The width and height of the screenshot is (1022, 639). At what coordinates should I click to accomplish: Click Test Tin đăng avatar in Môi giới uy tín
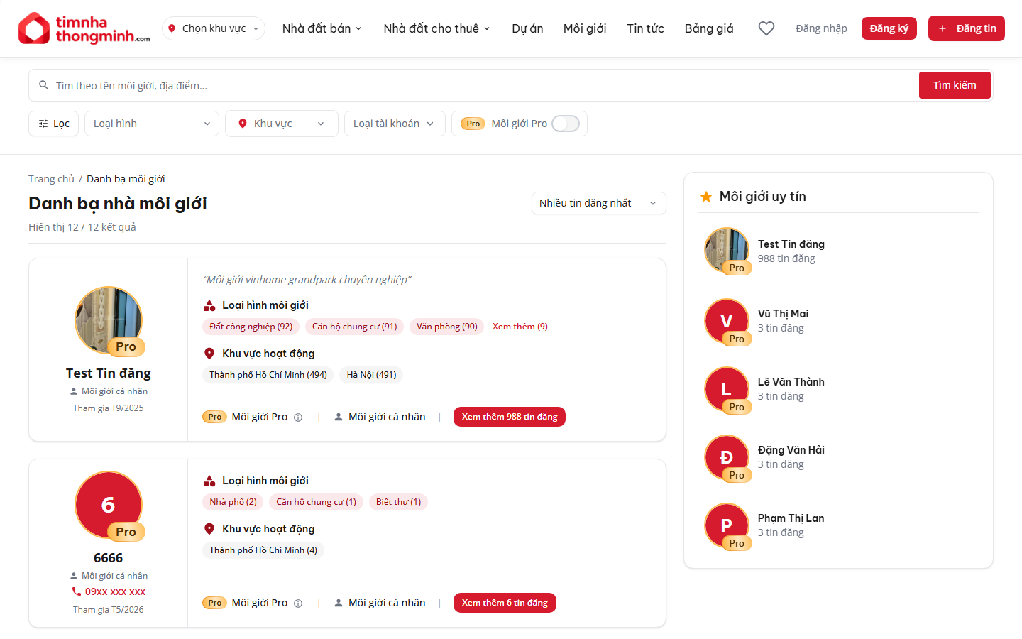pyautogui.click(x=727, y=250)
